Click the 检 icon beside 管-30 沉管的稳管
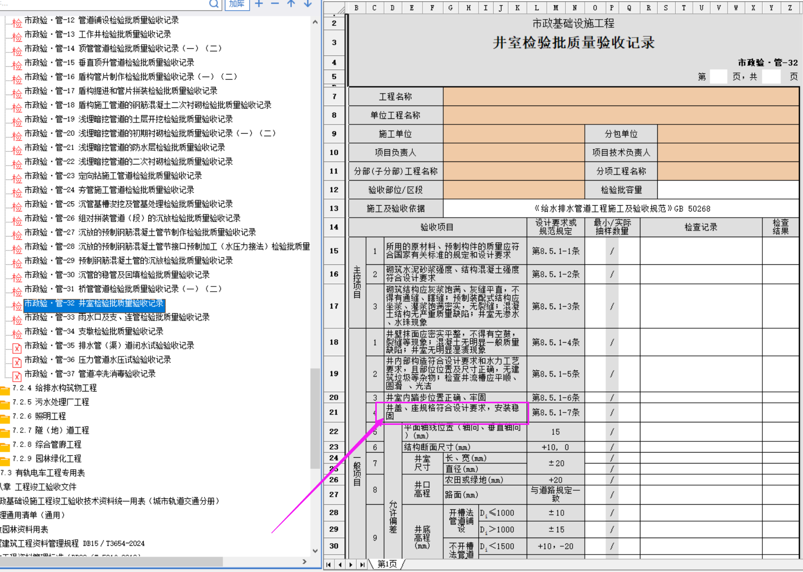The height and width of the screenshot is (572, 803). (17, 277)
